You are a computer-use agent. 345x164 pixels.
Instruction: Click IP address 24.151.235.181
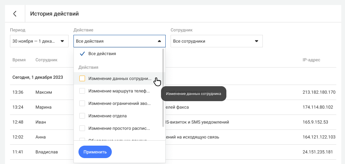[x=318, y=152]
